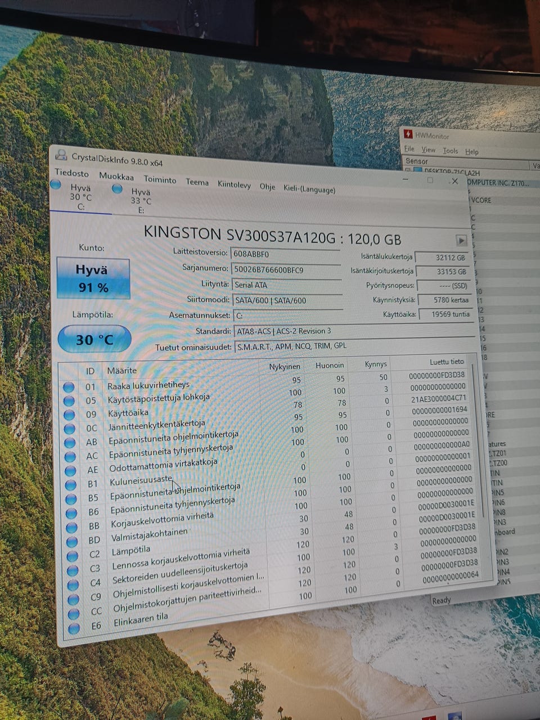Open the Tiedosto menu in CrystalDiskInfo
Viewport: 540px width, 720px height.
pos(71,173)
